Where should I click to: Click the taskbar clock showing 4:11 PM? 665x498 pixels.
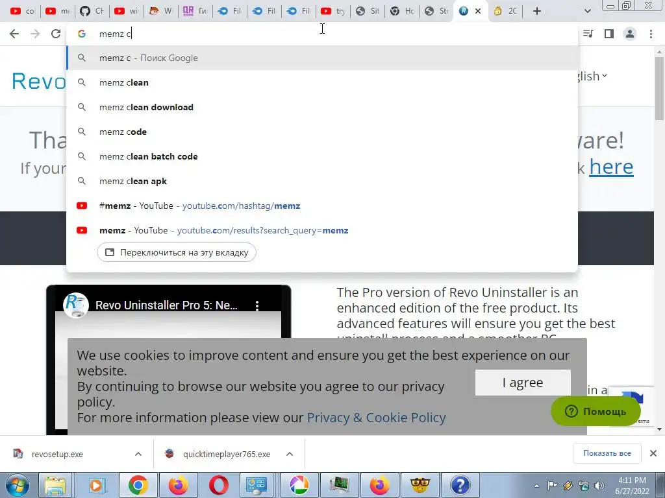click(632, 486)
